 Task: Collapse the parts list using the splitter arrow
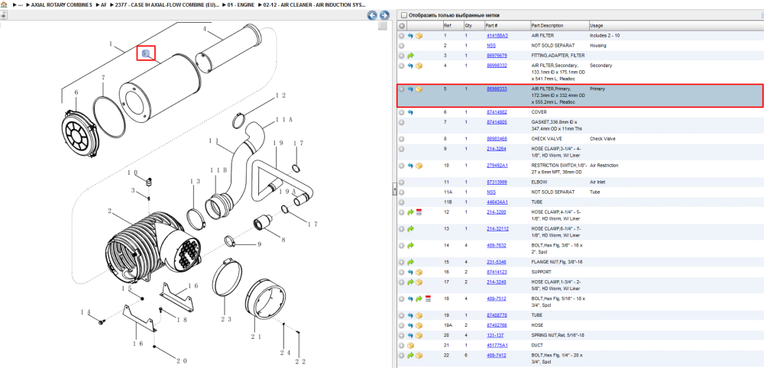(395, 190)
